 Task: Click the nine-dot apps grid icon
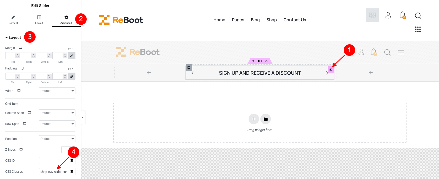pyautogui.click(x=418, y=29)
